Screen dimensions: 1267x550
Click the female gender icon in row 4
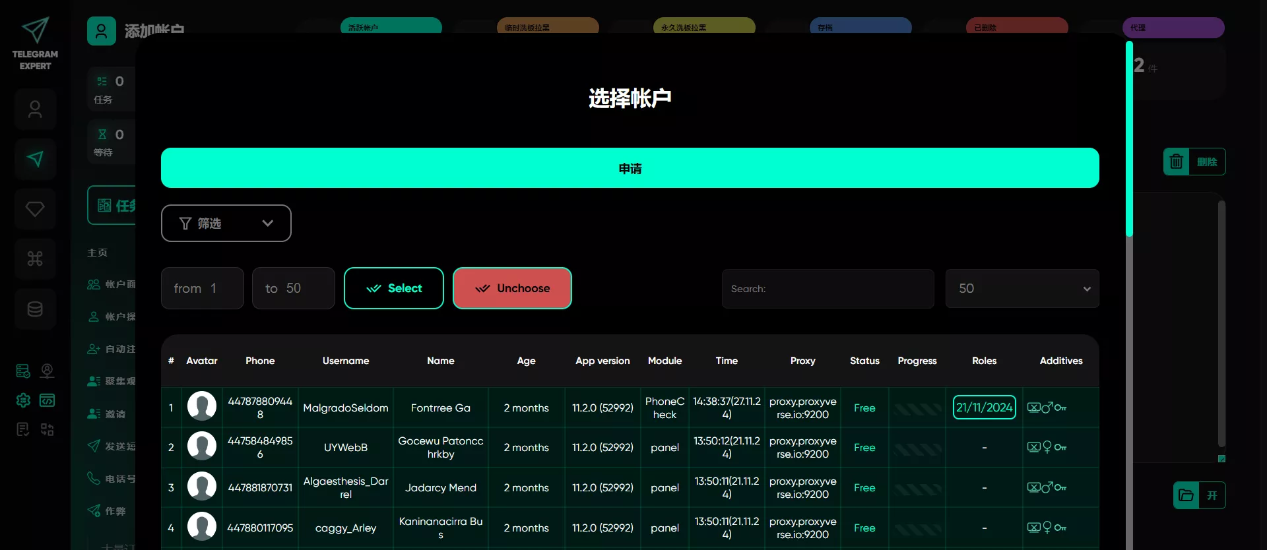click(1047, 528)
